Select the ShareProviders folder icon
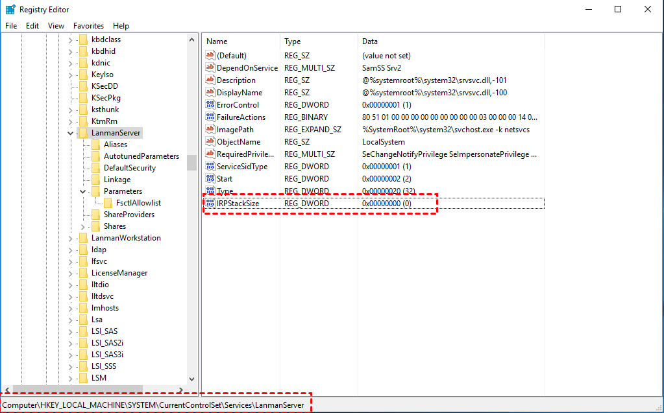Viewport: 664px width, 413px height. pos(95,215)
